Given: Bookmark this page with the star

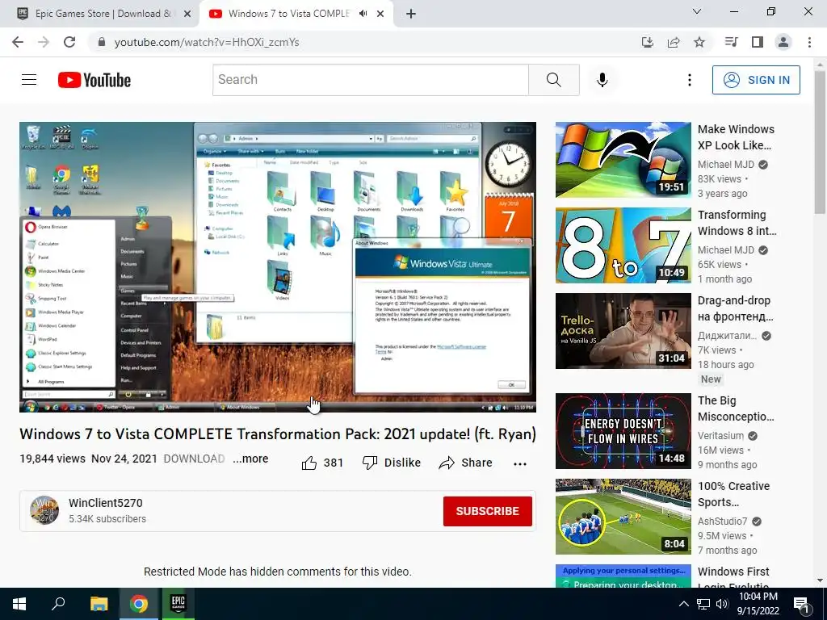Looking at the screenshot, I should (x=699, y=42).
